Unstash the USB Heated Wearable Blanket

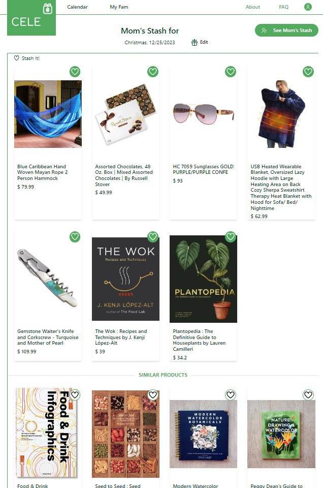pos(308,72)
